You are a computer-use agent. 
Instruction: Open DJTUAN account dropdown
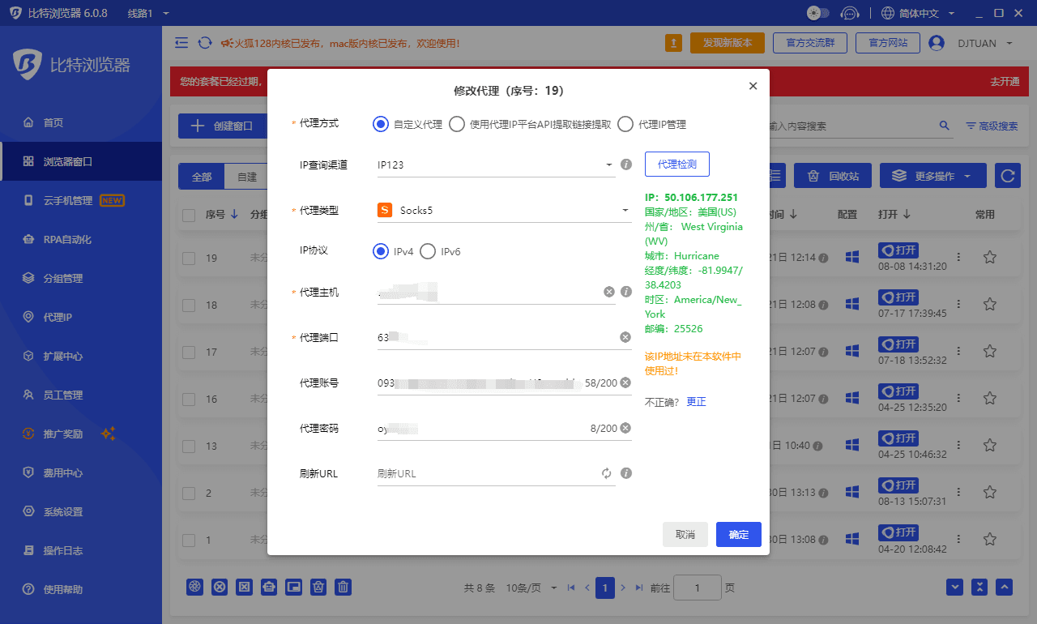(971, 43)
